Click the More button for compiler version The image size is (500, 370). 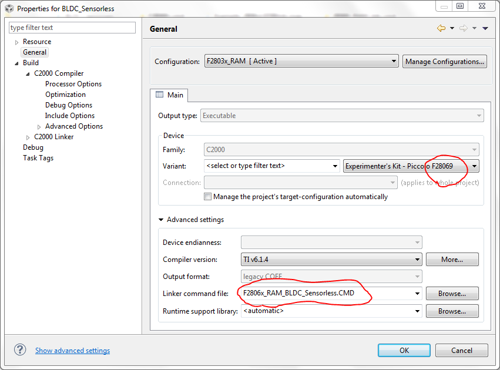452,259
